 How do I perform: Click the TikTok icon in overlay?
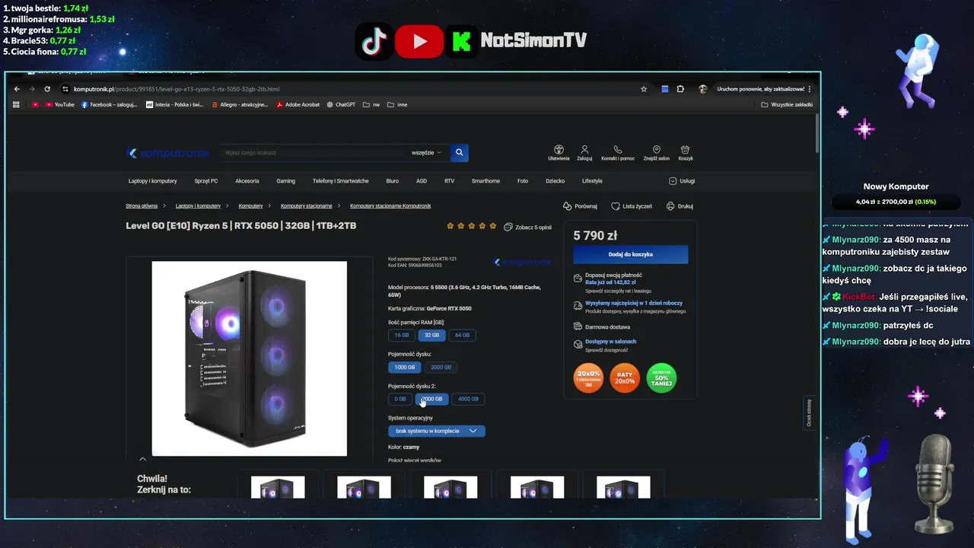click(374, 41)
